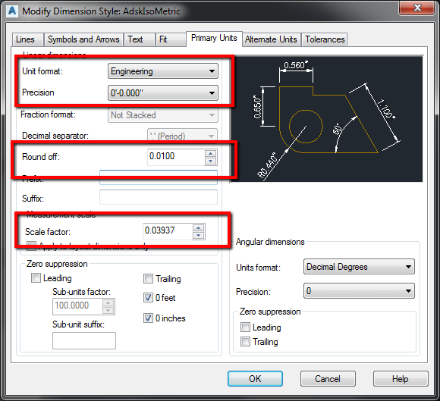Image resolution: width=440 pixels, height=401 pixels.
Task: Switch to the Text tab
Action: click(x=140, y=39)
